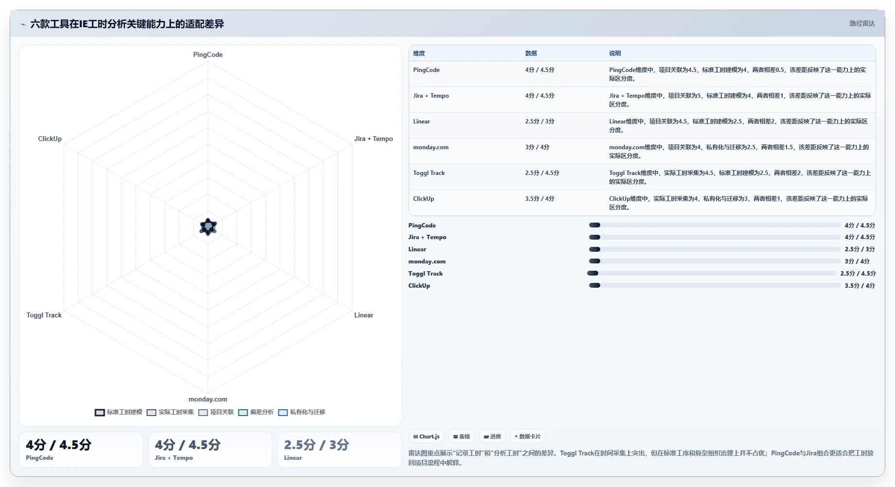Viewport: 895px width, 487px height.
Task: Click the ClickUp progress bar
Action: [715, 285]
